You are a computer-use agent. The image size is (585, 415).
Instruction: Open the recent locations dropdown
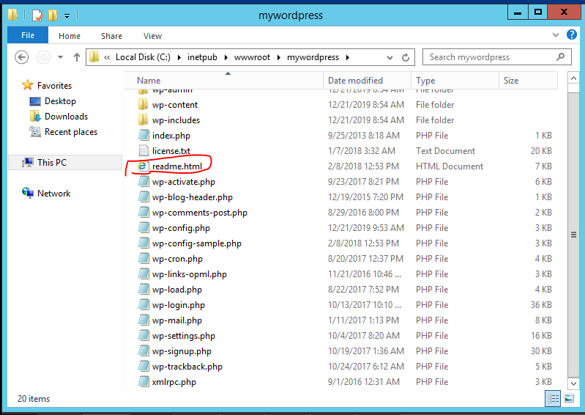tap(60, 57)
